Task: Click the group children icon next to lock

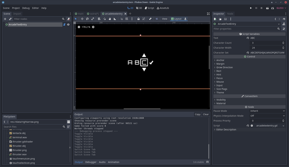Action: [x=144, y=19]
